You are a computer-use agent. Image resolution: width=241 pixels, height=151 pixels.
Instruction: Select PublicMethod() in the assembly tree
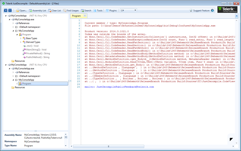(x=37, y=57)
